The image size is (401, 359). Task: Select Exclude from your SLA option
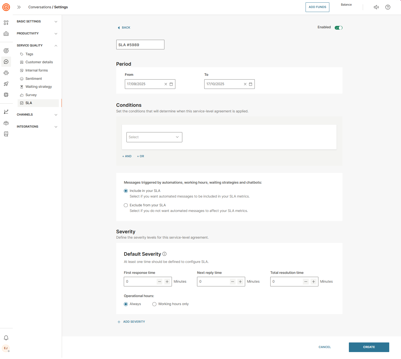click(x=126, y=205)
